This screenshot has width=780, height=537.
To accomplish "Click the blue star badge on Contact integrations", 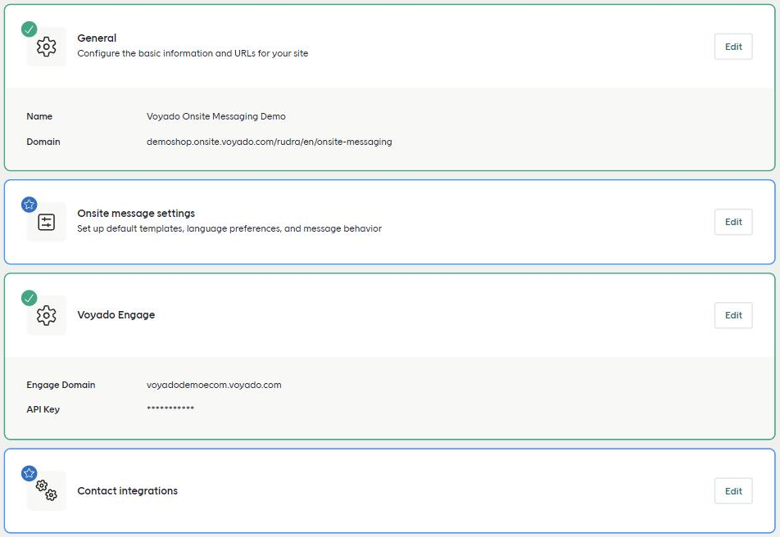I will tap(29, 473).
